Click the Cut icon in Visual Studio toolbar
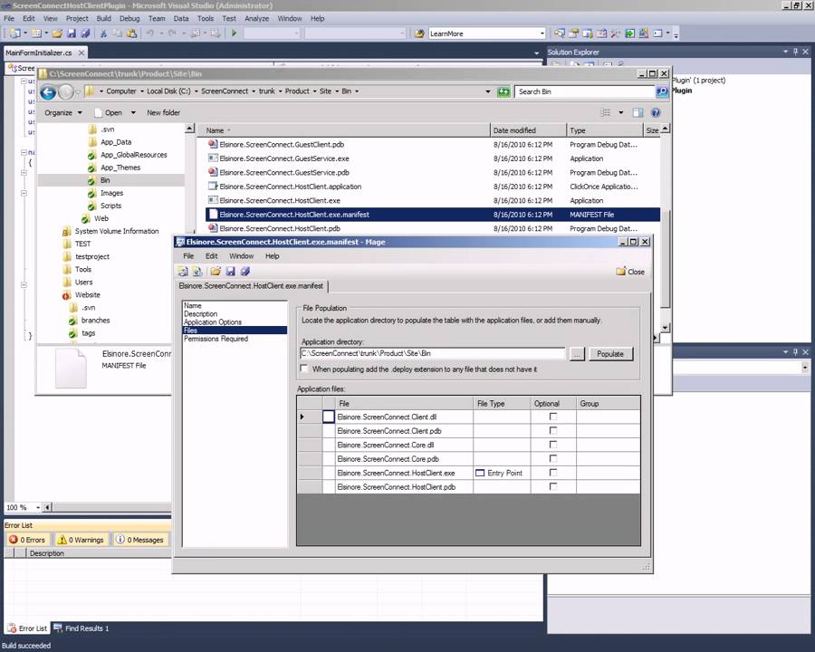This screenshot has height=652, width=815. pyautogui.click(x=103, y=34)
